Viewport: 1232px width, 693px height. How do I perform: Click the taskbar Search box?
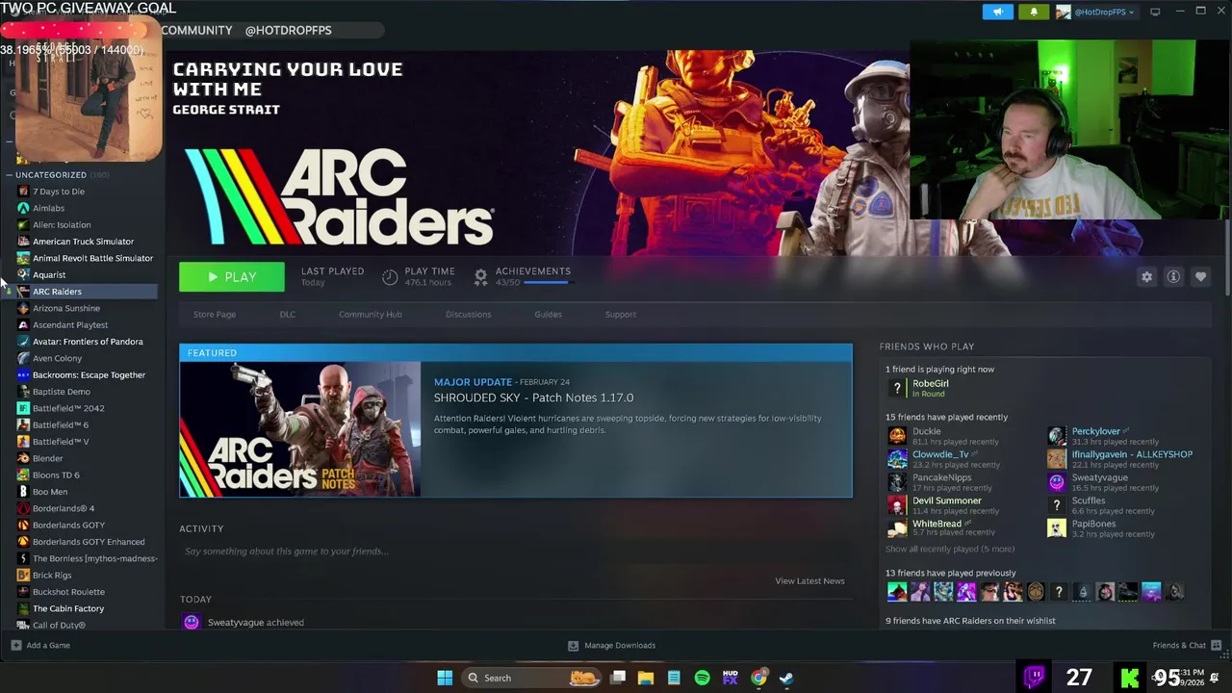[531, 678]
